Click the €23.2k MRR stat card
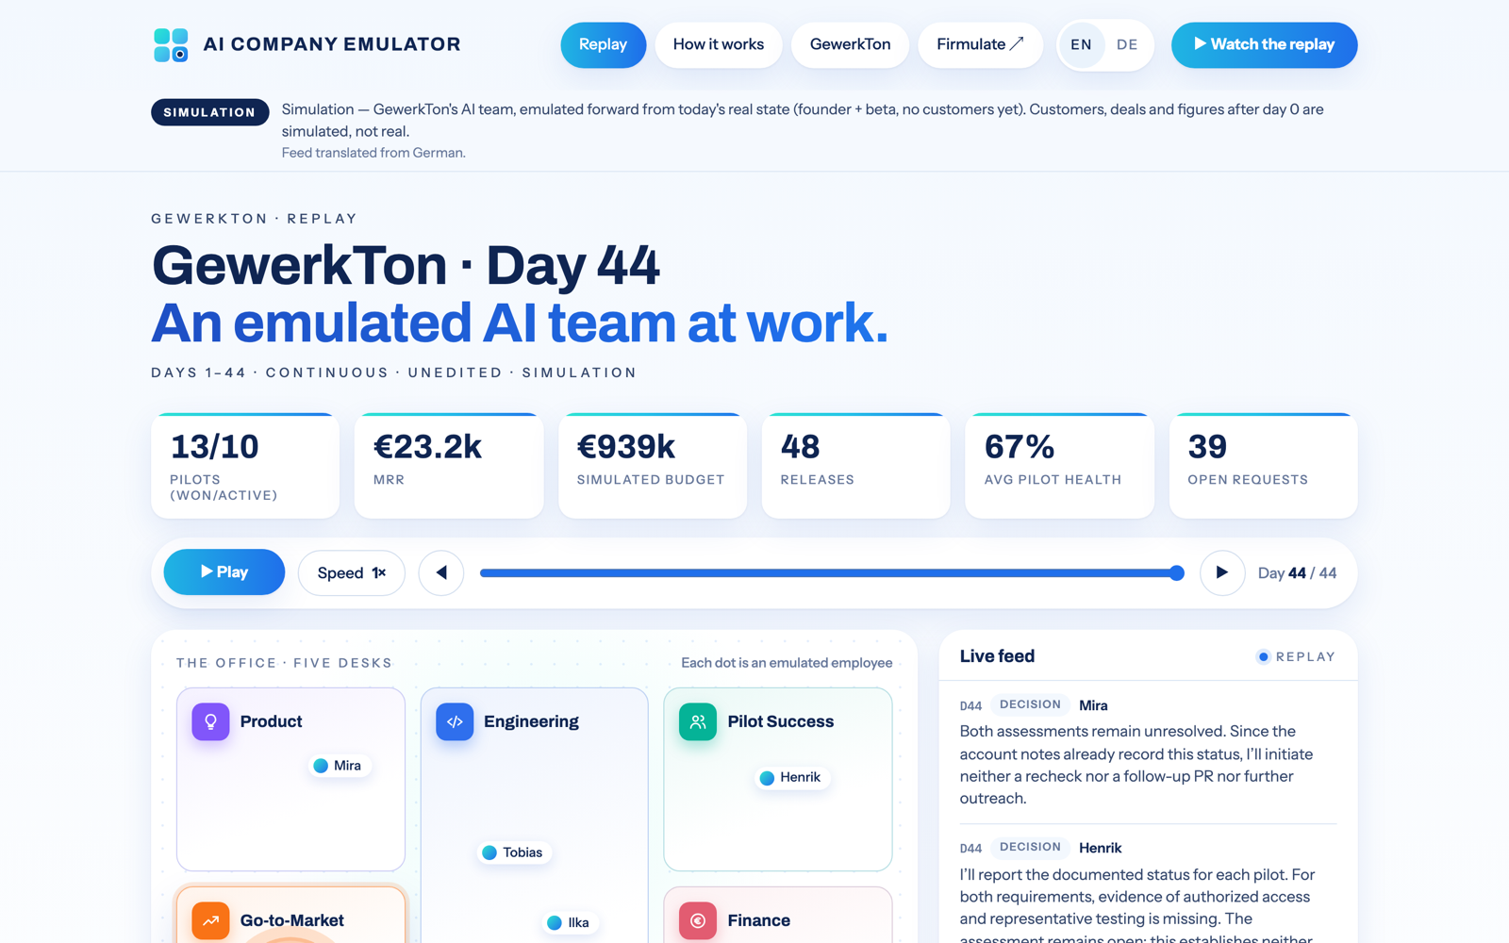The width and height of the screenshot is (1509, 943). [x=449, y=466]
